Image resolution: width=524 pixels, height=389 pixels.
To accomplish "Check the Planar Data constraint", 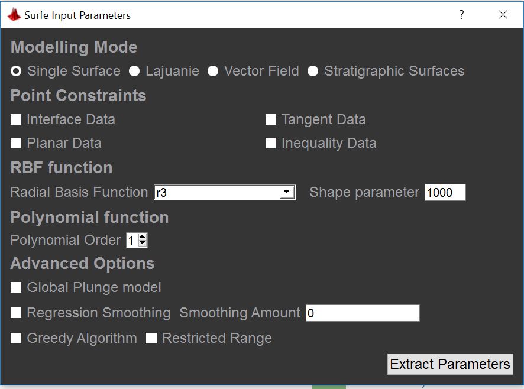I will (17, 143).
